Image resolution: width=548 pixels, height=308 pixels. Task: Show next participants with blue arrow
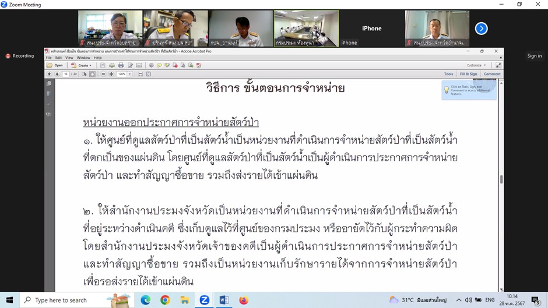click(481, 28)
